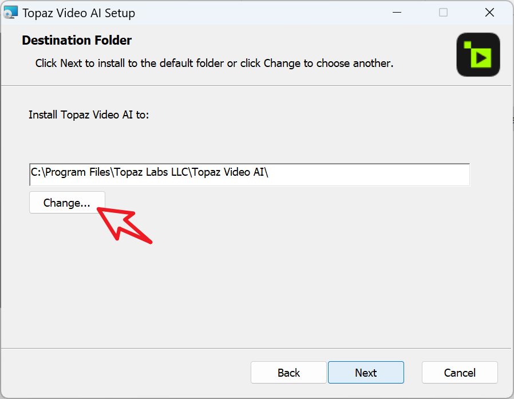This screenshot has width=514, height=399.
Task: Place the cursor on 'Topaz Video AI\' in the path
Action: tap(229, 173)
